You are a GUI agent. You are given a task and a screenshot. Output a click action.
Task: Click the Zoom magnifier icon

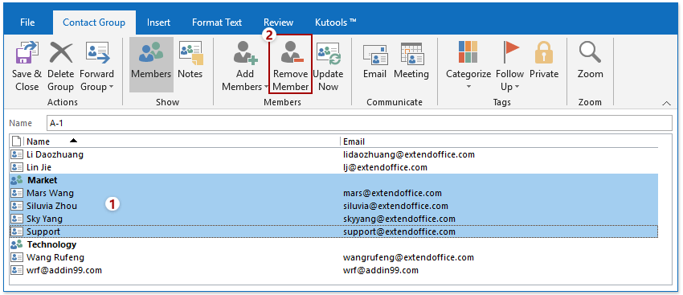[x=590, y=52]
